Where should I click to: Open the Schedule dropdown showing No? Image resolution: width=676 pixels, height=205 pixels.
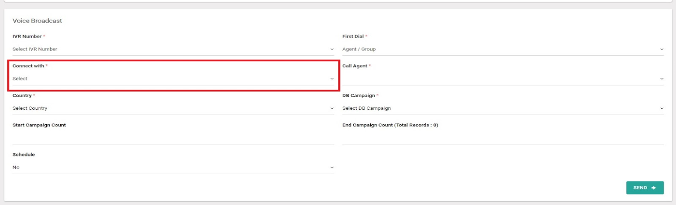coord(173,167)
